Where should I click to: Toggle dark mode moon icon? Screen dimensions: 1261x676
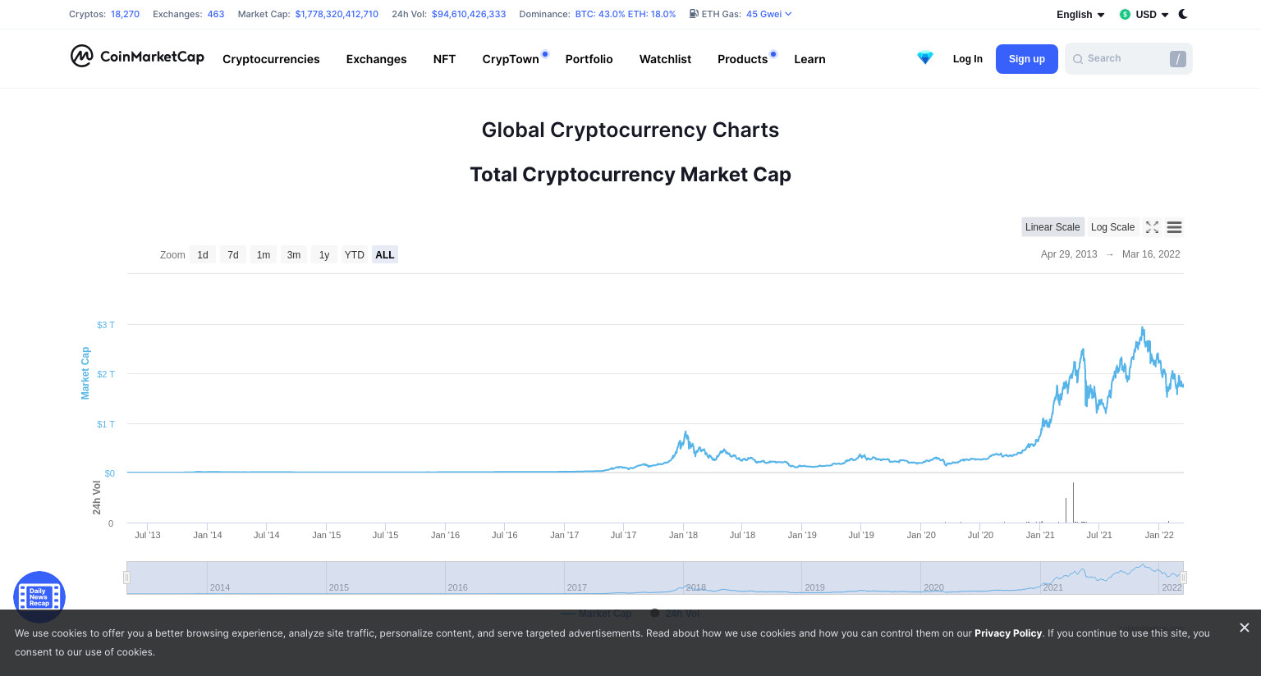(x=1183, y=14)
